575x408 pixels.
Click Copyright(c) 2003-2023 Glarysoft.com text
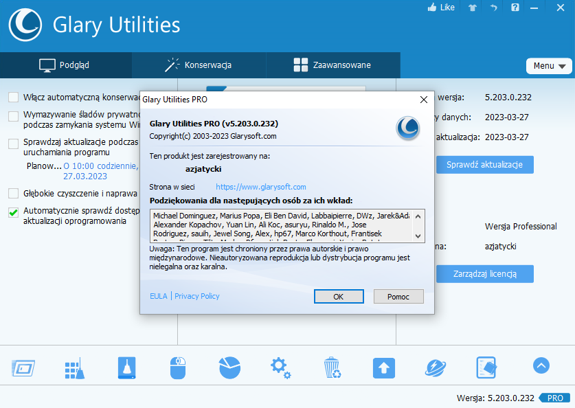click(213, 137)
